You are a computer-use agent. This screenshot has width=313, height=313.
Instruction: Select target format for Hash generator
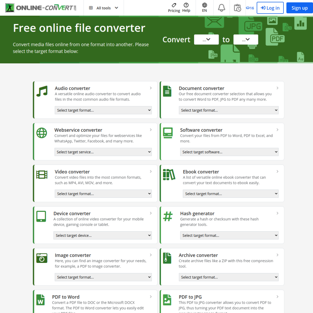230,235
